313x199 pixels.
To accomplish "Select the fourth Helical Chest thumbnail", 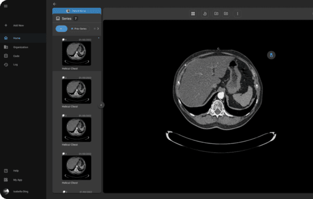I will pos(76,168).
